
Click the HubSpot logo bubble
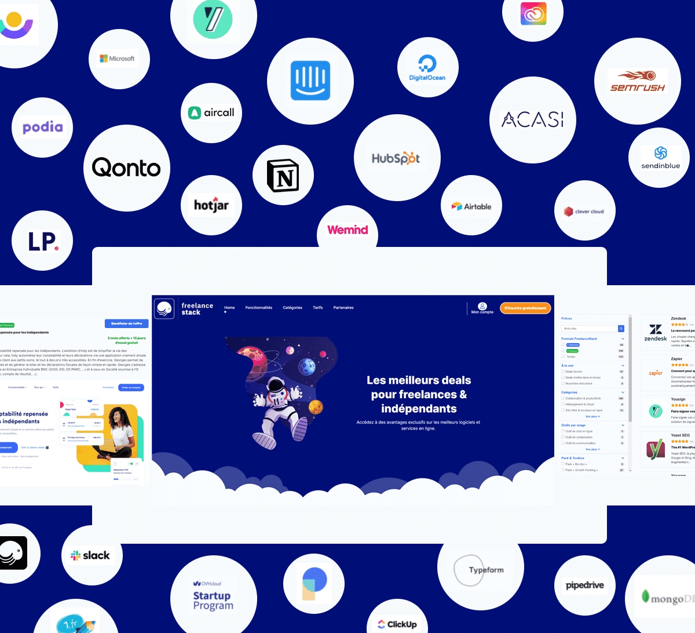397,158
